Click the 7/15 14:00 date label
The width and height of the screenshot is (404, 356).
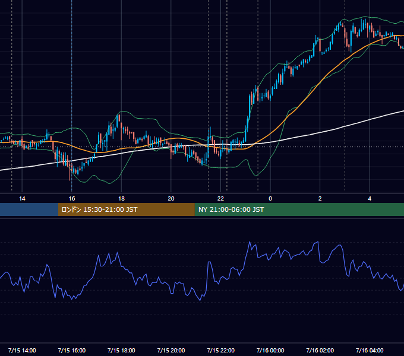(22, 350)
